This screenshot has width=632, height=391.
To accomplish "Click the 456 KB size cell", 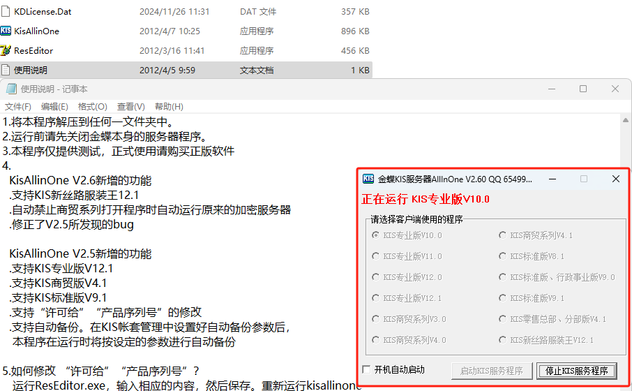I will coord(355,50).
